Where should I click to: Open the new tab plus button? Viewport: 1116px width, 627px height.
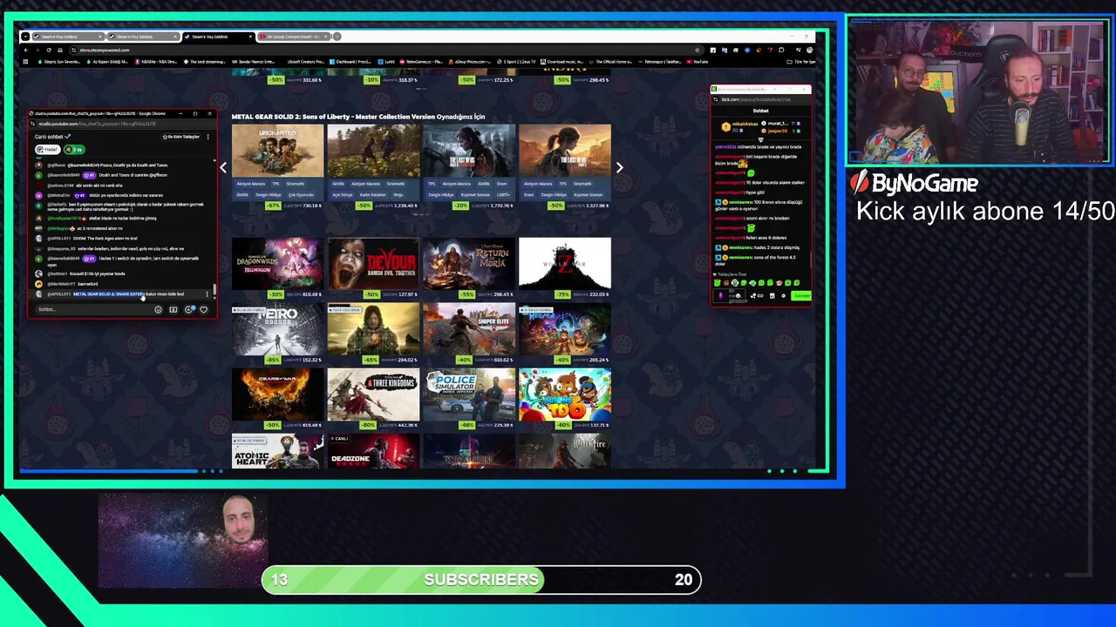[x=337, y=37]
